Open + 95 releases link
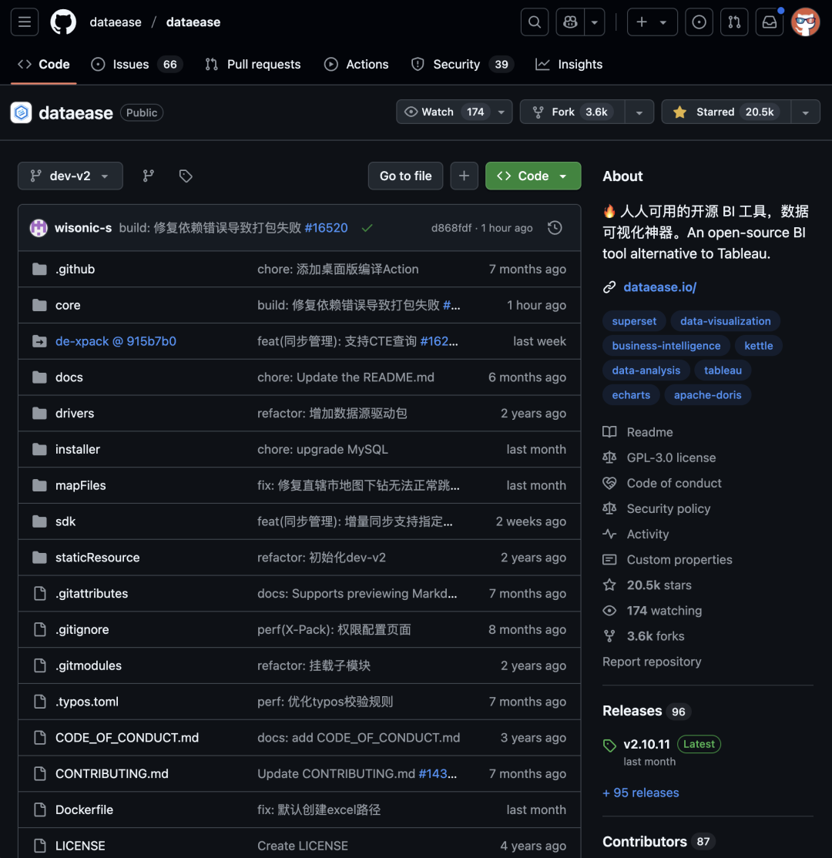The width and height of the screenshot is (832, 858). pos(640,793)
